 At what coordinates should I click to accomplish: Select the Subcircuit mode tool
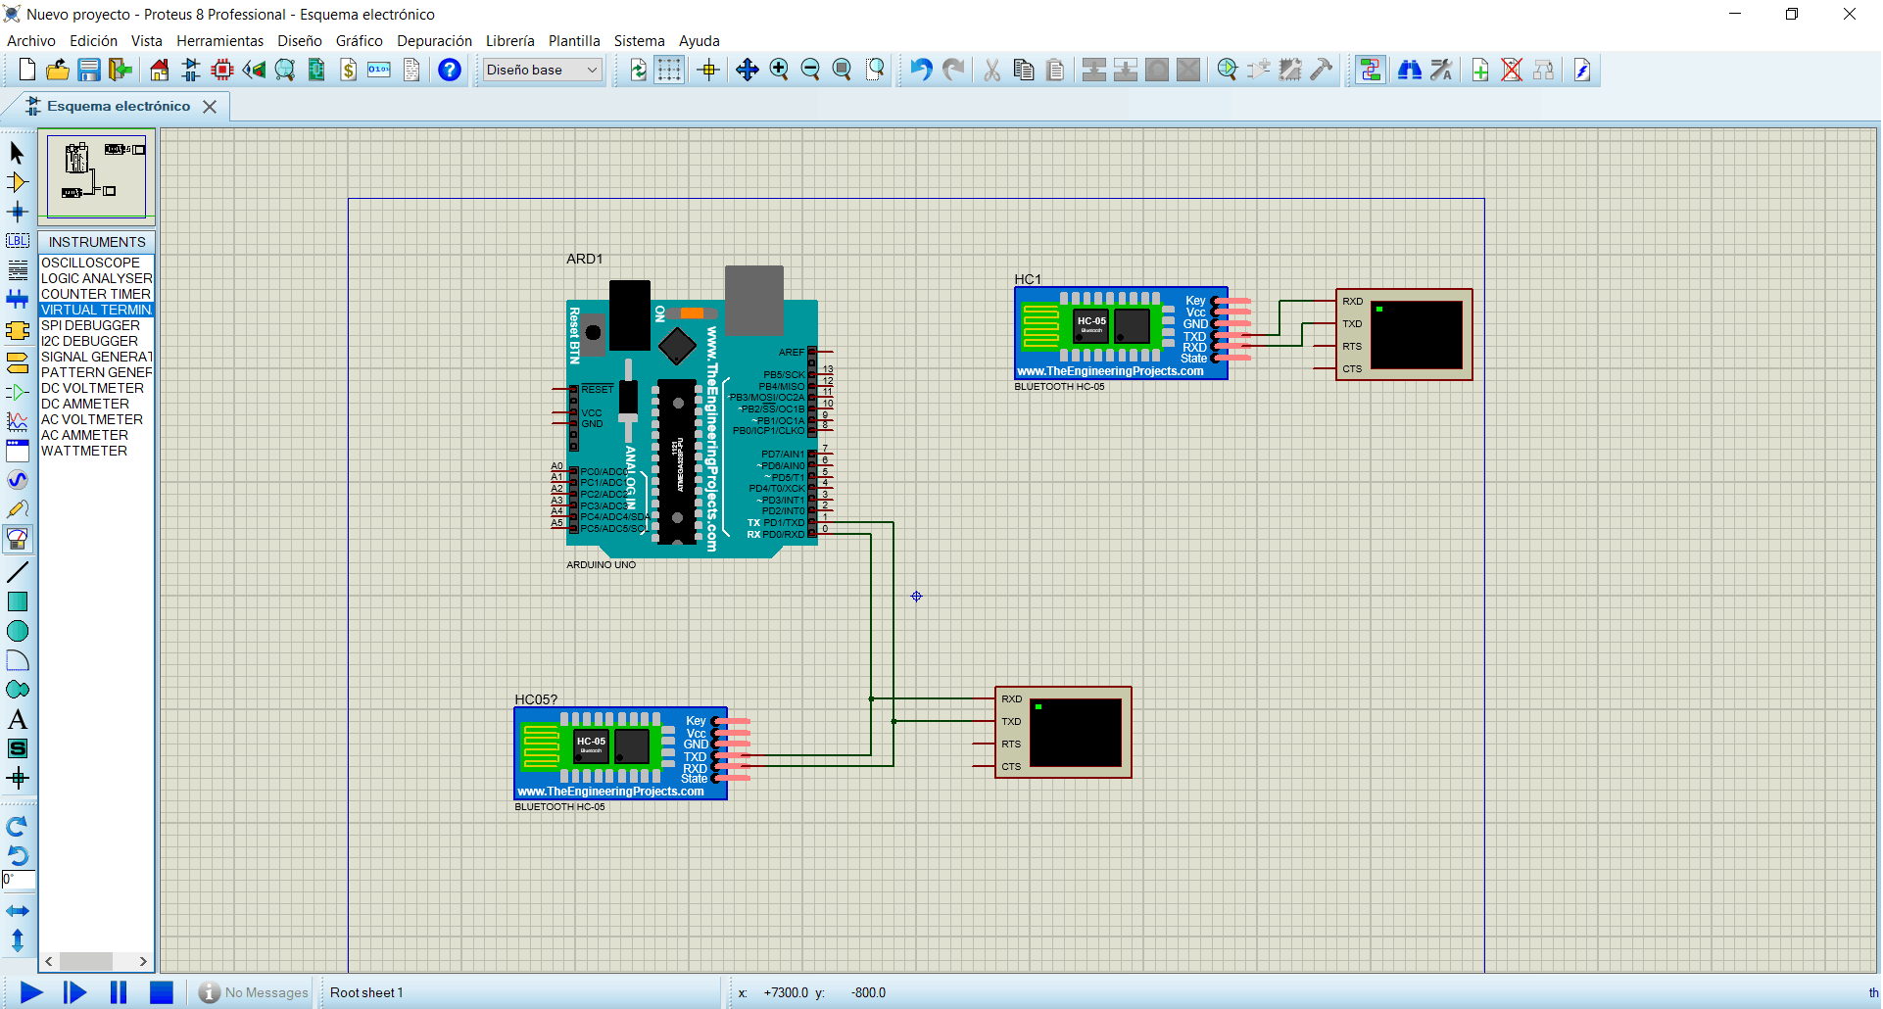17,331
